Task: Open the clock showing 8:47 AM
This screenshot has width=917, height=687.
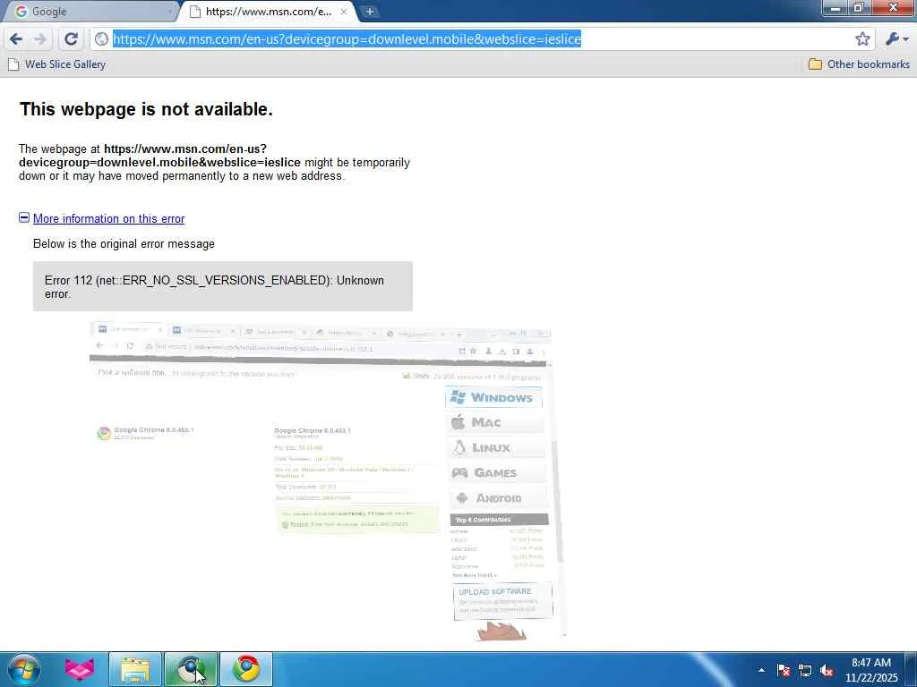Action: (870, 670)
